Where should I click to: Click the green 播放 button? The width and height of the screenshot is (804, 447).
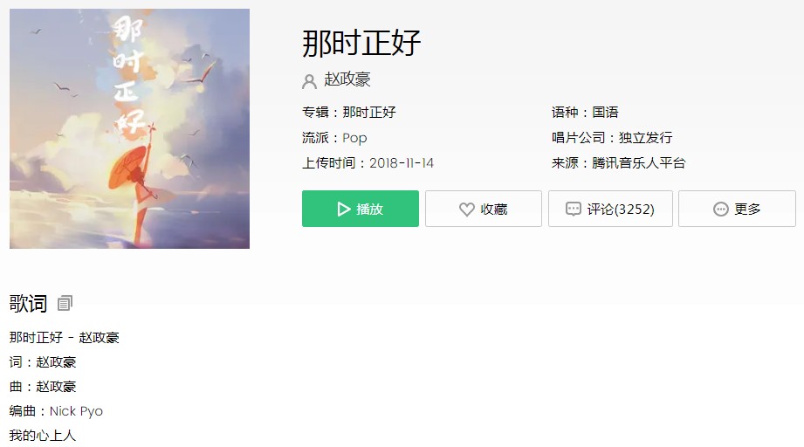pos(361,209)
